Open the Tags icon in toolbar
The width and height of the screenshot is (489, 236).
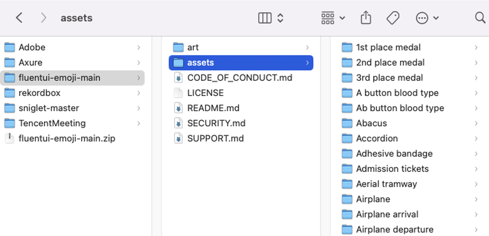393,18
